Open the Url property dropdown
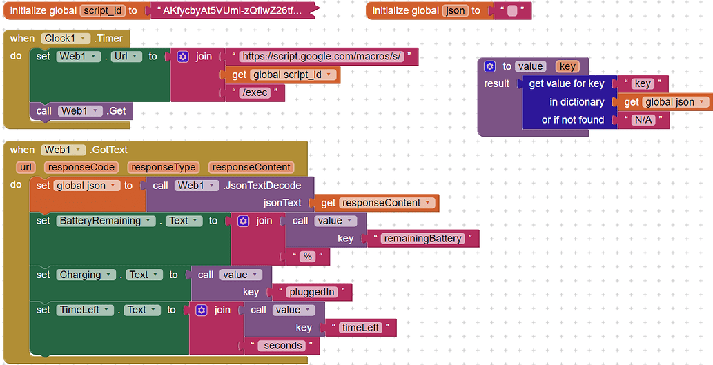Image resolution: width=713 pixels, height=365 pixels. pyautogui.click(x=126, y=57)
